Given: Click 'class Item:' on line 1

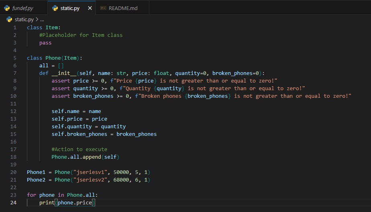Looking at the screenshot, I should (43, 28).
